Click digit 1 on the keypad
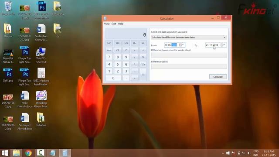The image size is (279, 157). pyautogui.click(x=109, y=71)
